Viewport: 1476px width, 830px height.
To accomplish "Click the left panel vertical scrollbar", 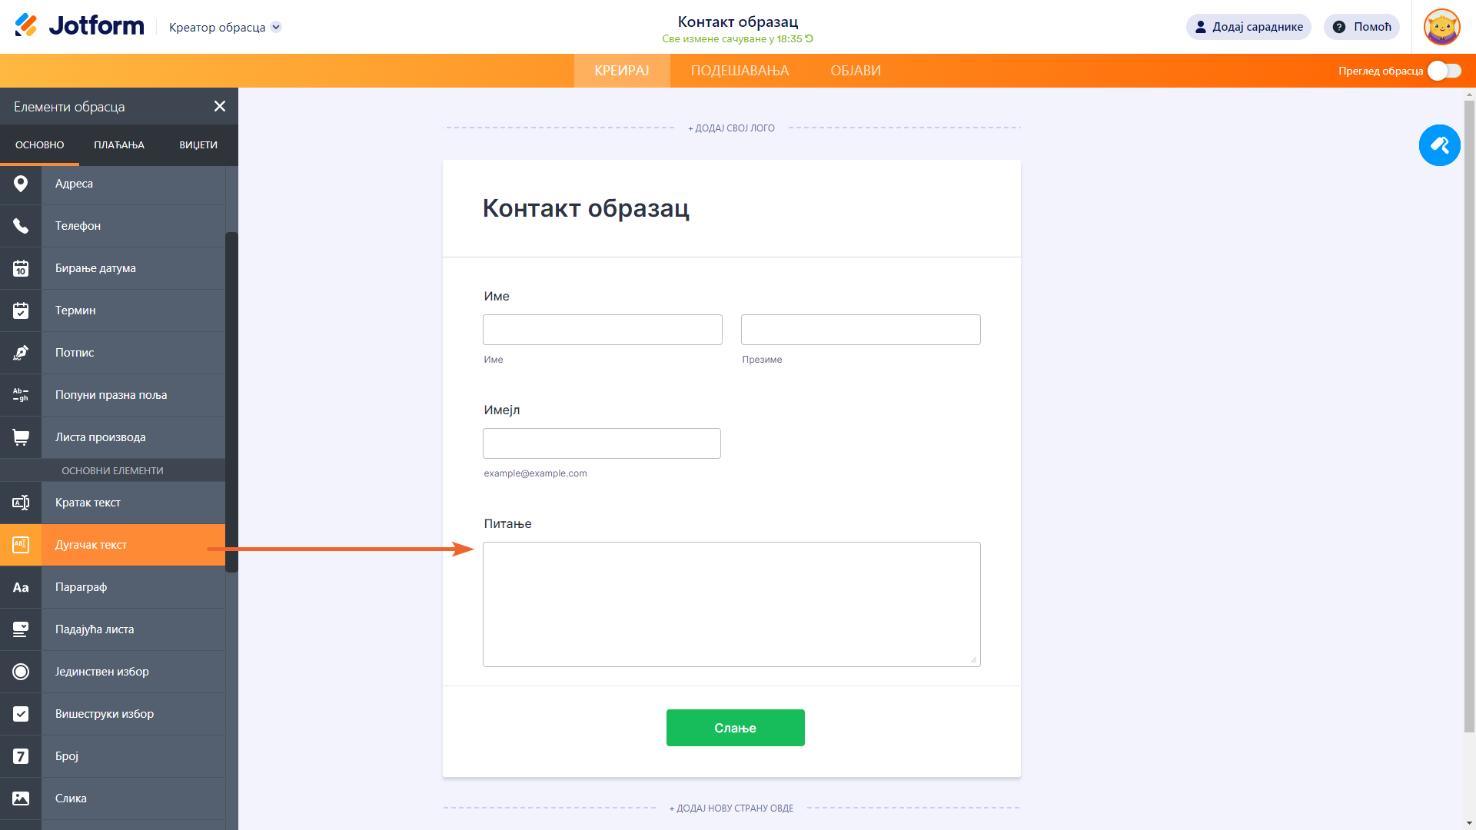I will (231, 401).
